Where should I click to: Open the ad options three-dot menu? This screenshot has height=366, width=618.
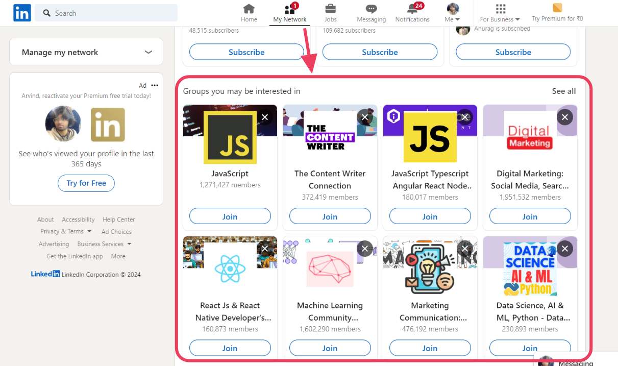coord(155,85)
